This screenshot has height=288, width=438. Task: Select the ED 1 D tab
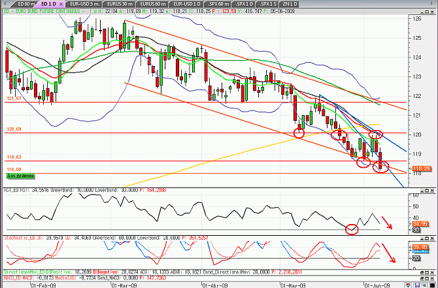coord(48,4)
